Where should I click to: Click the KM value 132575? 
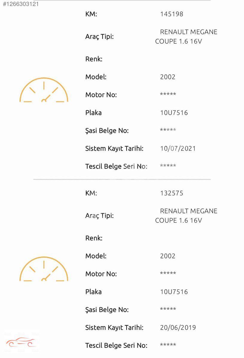pyautogui.click(x=172, y=193)
